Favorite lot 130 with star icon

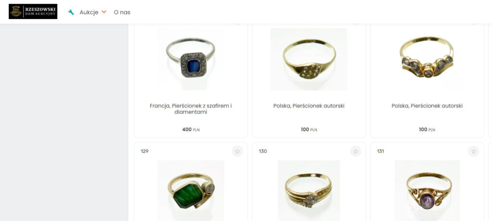point(356,151)
